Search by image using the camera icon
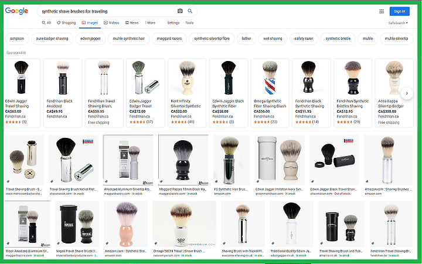 click(x=180, y=11)
